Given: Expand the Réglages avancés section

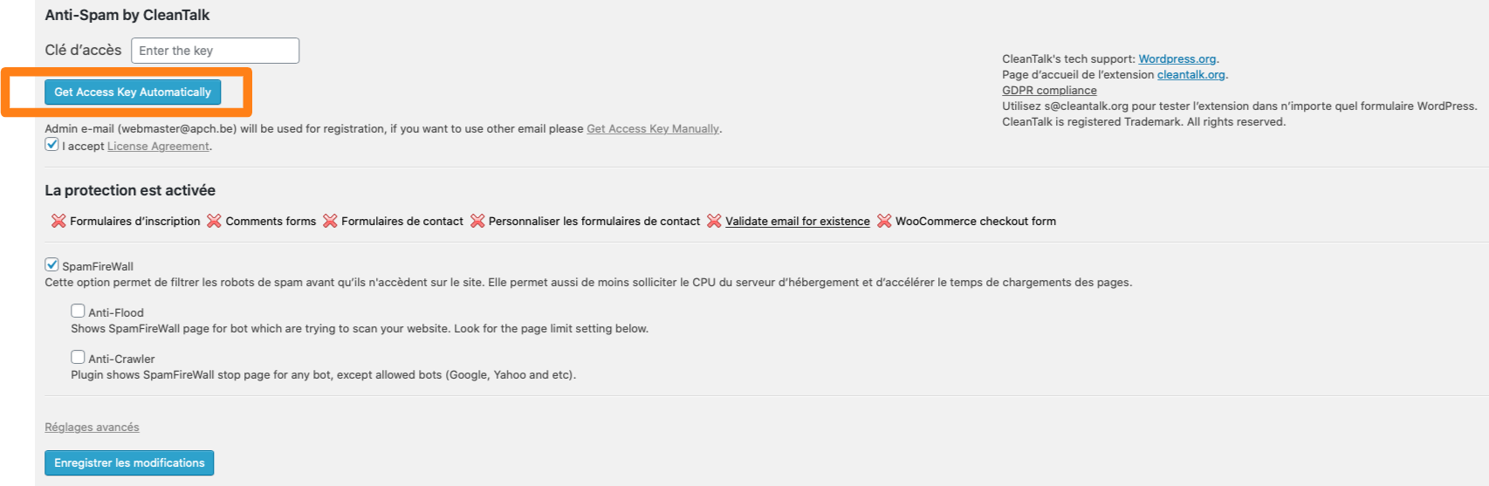Looking at the screenshot, I should pos(92,428).
